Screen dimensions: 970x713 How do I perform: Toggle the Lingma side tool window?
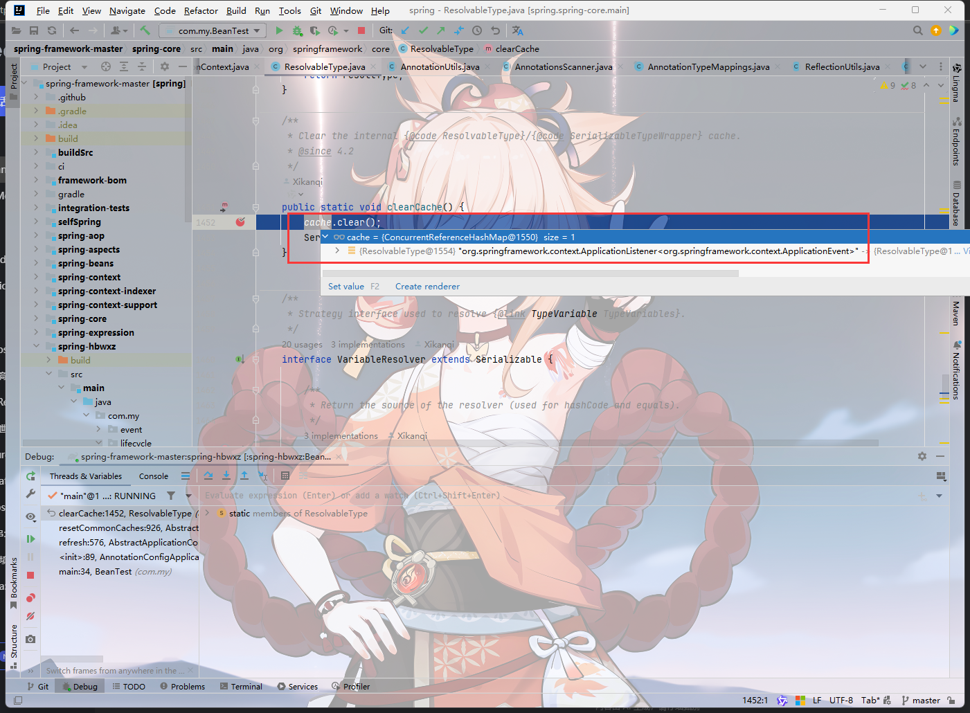tap(956, 82)
